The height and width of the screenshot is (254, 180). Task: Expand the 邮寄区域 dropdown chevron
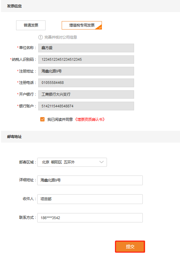pos(102,162)
